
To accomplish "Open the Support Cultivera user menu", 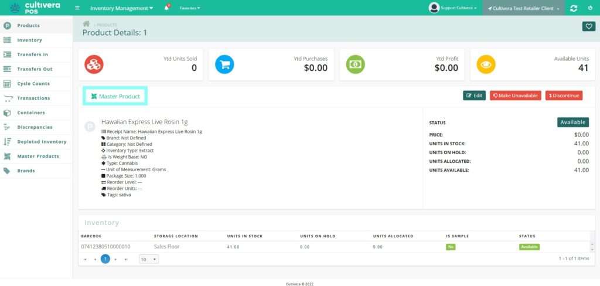I will (453, 8).
